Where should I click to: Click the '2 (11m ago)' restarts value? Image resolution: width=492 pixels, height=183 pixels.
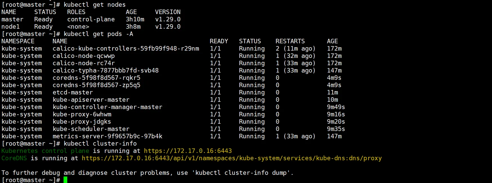[295, 49]
